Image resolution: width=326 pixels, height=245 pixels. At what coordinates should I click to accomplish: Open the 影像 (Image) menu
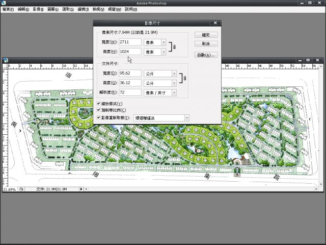click(x=39, y=9)
